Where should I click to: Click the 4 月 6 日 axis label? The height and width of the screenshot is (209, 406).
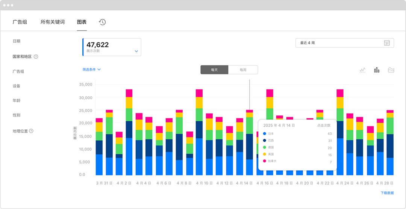point(164,183)
